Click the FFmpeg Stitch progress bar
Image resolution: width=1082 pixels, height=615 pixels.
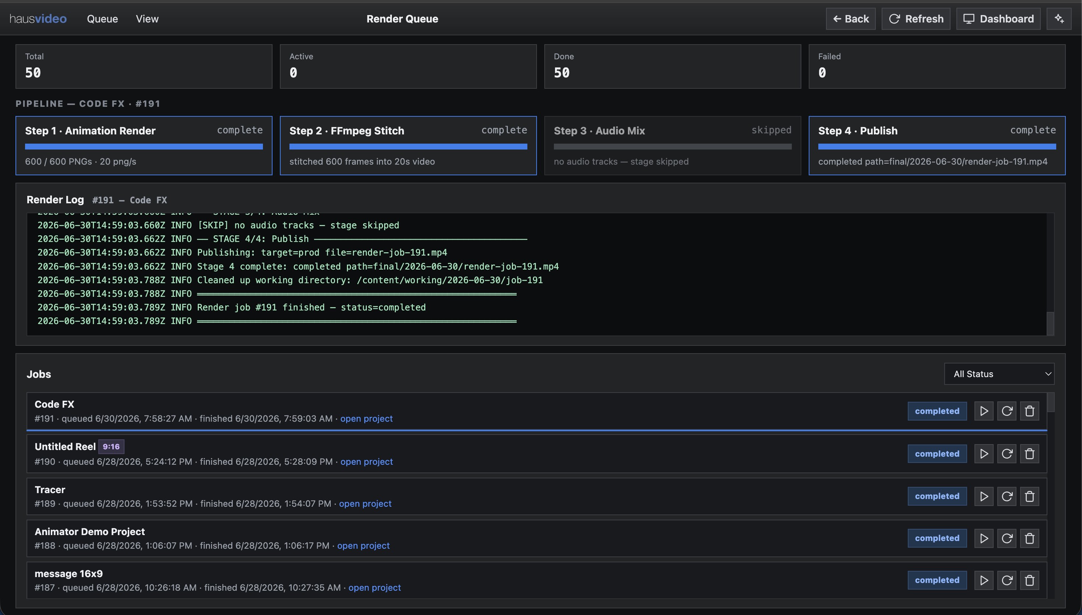408,147
